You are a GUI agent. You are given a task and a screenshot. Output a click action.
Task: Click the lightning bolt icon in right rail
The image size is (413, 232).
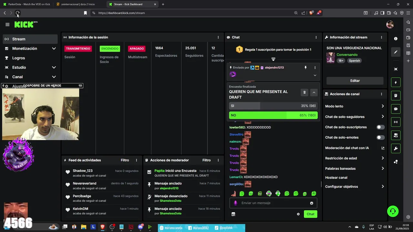(396, 82)
